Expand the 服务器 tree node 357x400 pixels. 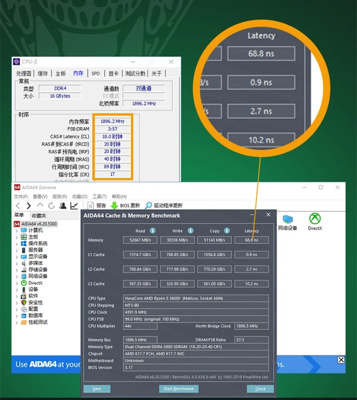(x=17, y=251)
